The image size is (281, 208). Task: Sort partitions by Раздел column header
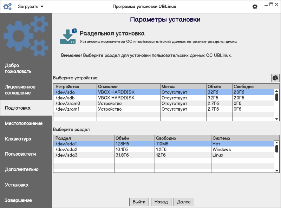[x=84, y=138]
